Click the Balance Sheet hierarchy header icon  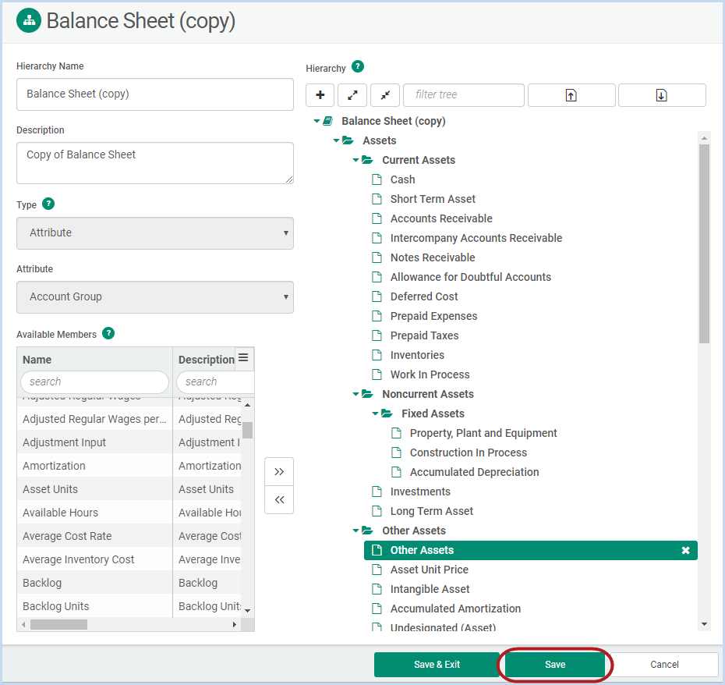tap(29, 21)
